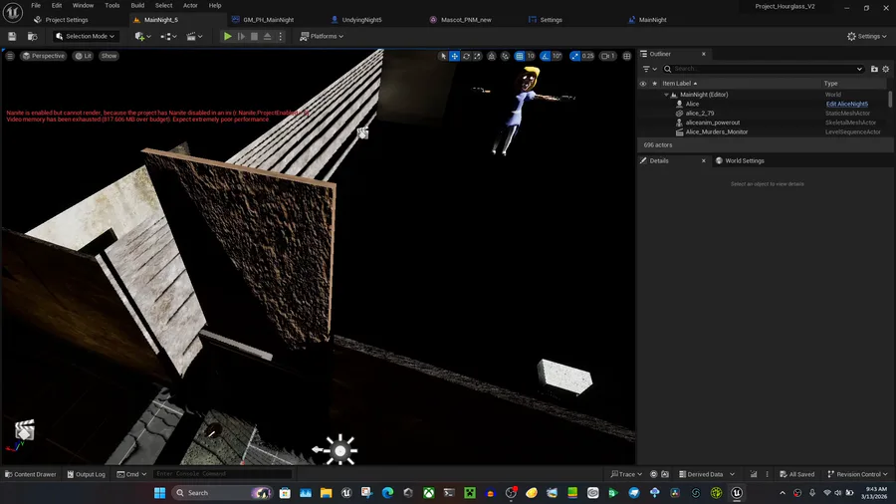This screenshot has width=896, height=504.
Task: Open play options three-dot menu
Action: (280, 36)
